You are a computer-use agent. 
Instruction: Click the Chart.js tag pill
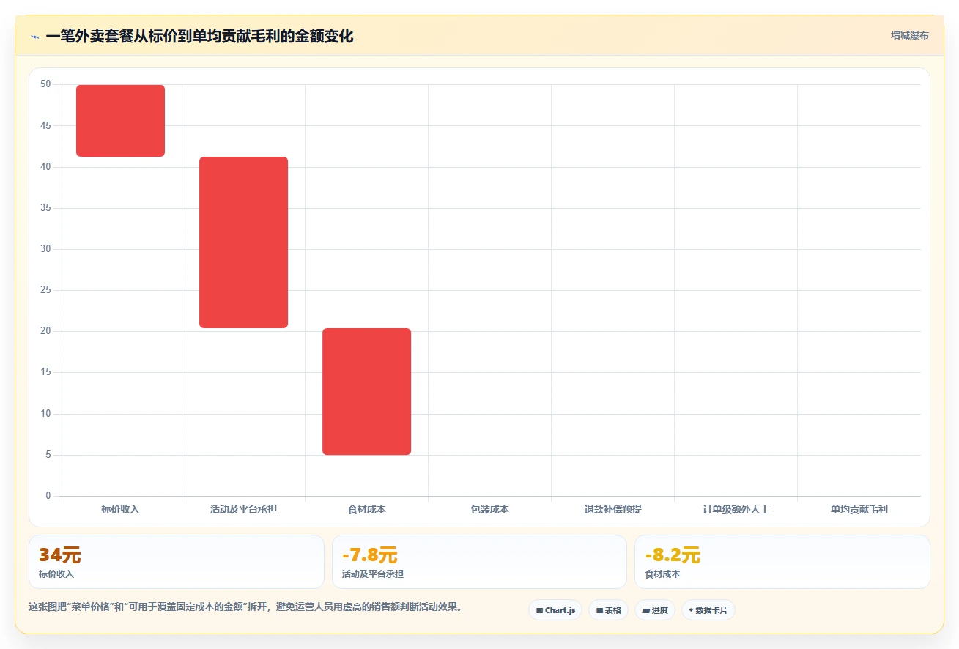[x=555, y=610]
